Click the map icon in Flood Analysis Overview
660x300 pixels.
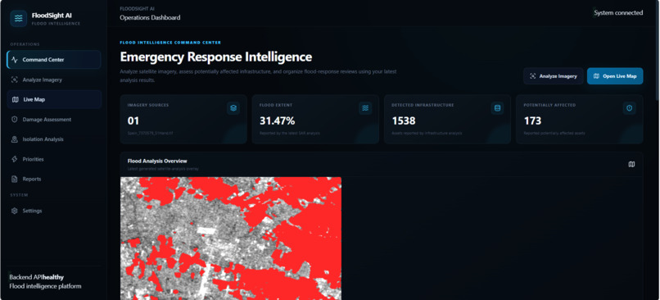coord(631,164)
